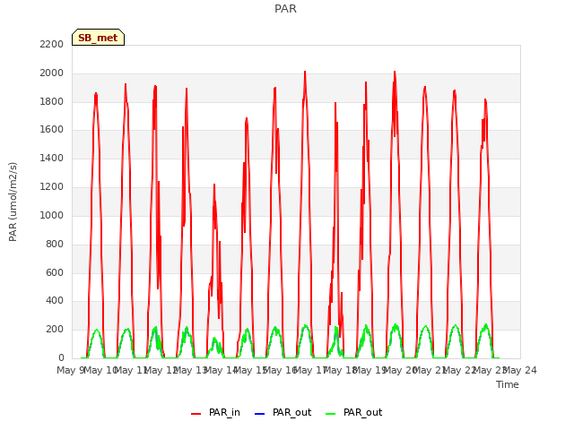Image resolution: width=574 pixels, height=430 pixels.
Task: Click the 800 y-axis tick label
Action: click(x=55, y=244)
